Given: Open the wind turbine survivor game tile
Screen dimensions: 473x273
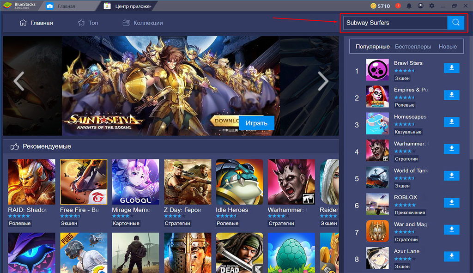Looking at the screenshot, I should 135,253.
